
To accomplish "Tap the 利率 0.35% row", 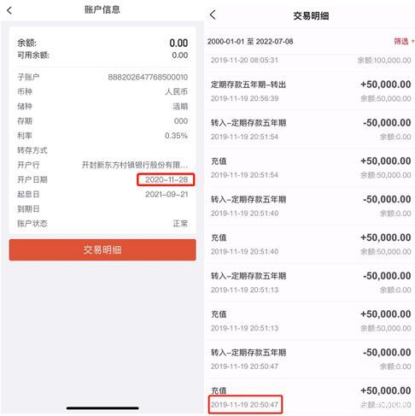I will (x=102, y=136).
